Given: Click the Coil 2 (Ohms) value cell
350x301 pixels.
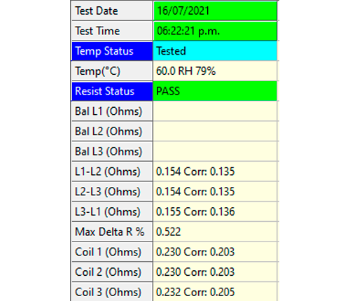Looking at the screenshot, I should pos(215,272).
